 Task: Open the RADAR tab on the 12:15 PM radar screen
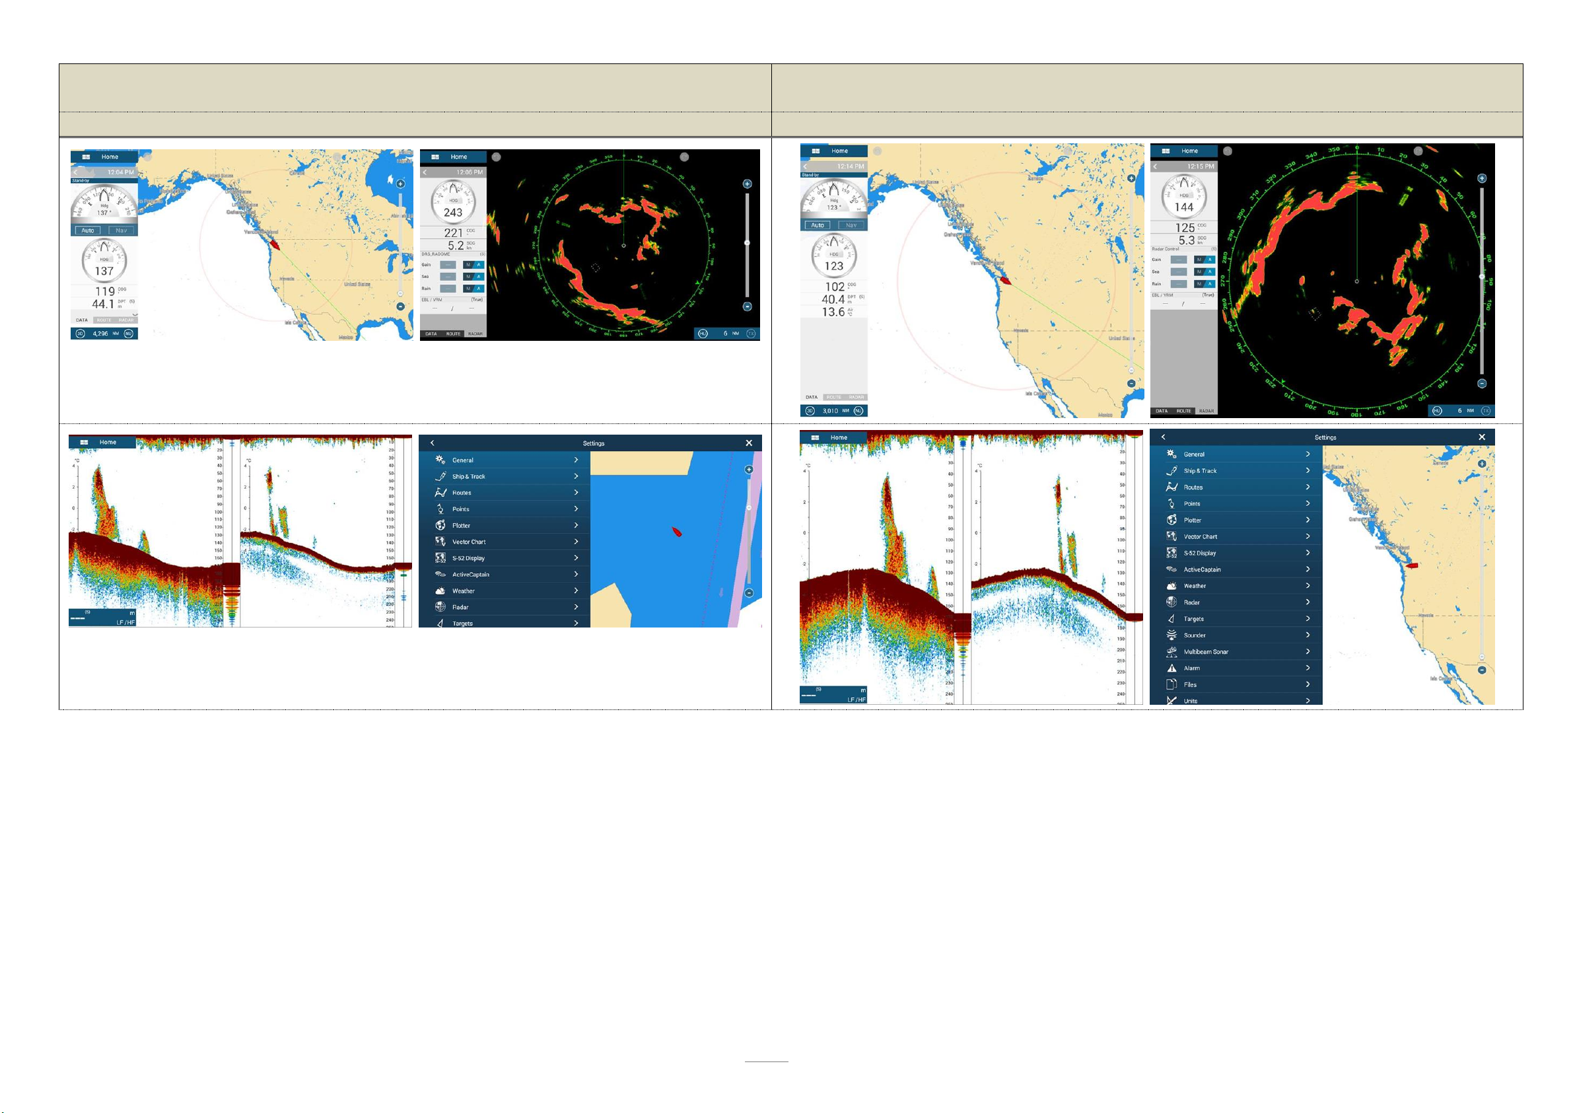tap(1206, 412)
